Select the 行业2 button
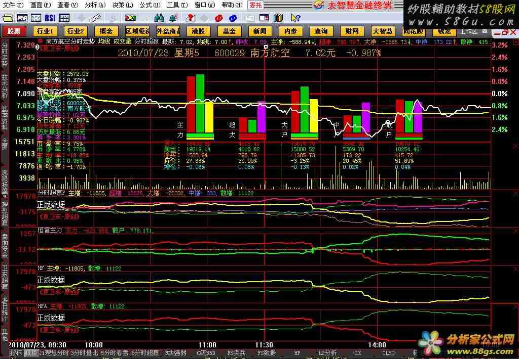 click(76, 31)
